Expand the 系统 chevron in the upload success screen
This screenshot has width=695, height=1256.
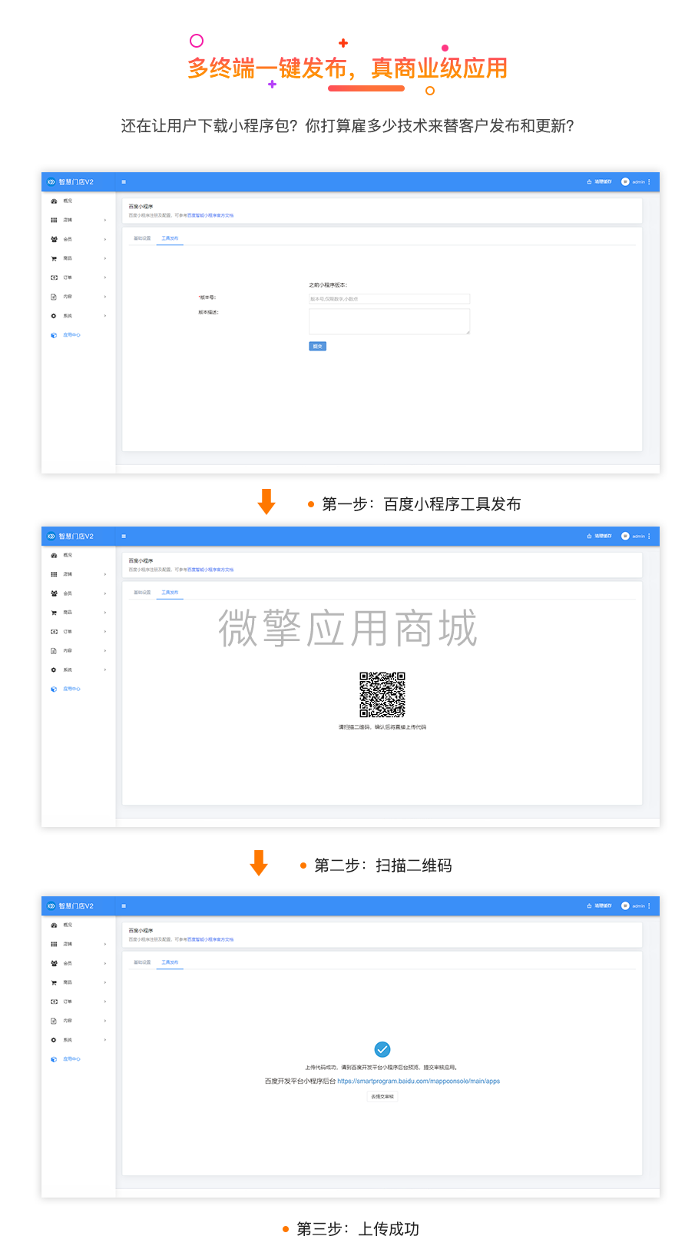click(105, 1040)
